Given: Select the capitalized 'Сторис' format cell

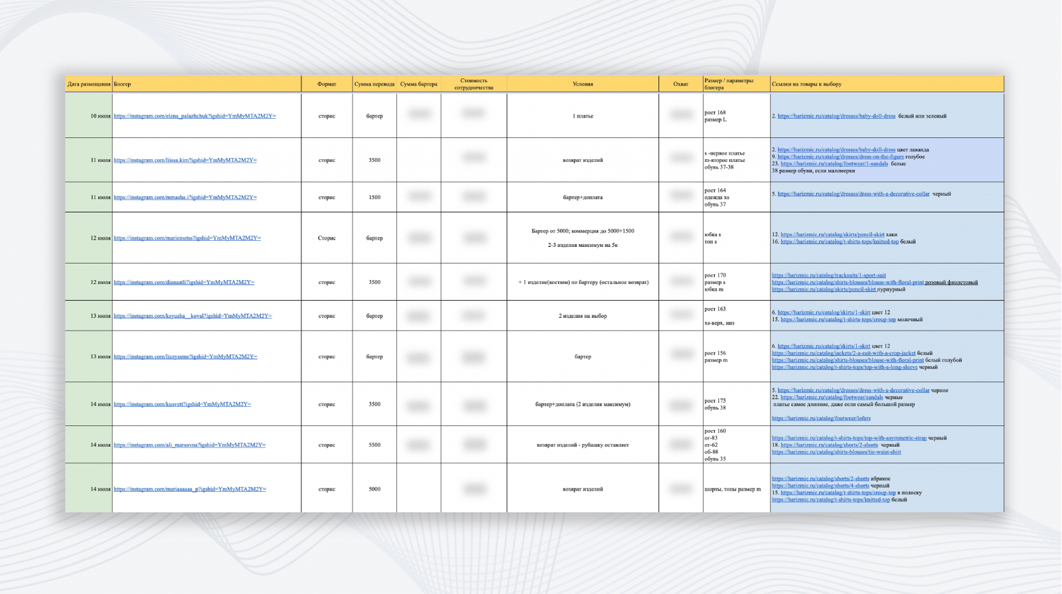Looking at the screenshot, I should (327, 238).
